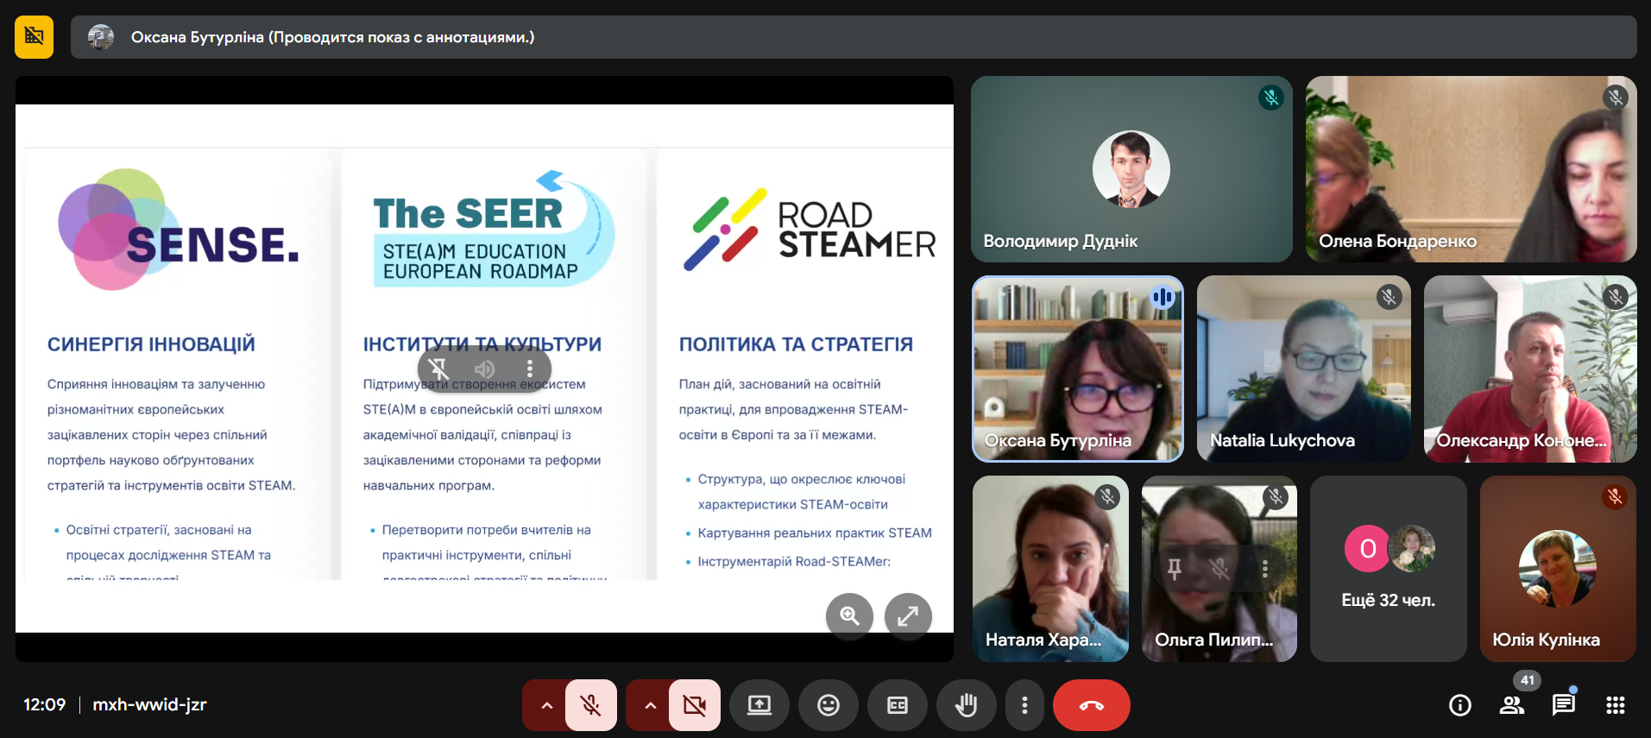Screen dimensions: 1651x738
Task: Toggle the camera off button
Action: (x=694, y=705)
